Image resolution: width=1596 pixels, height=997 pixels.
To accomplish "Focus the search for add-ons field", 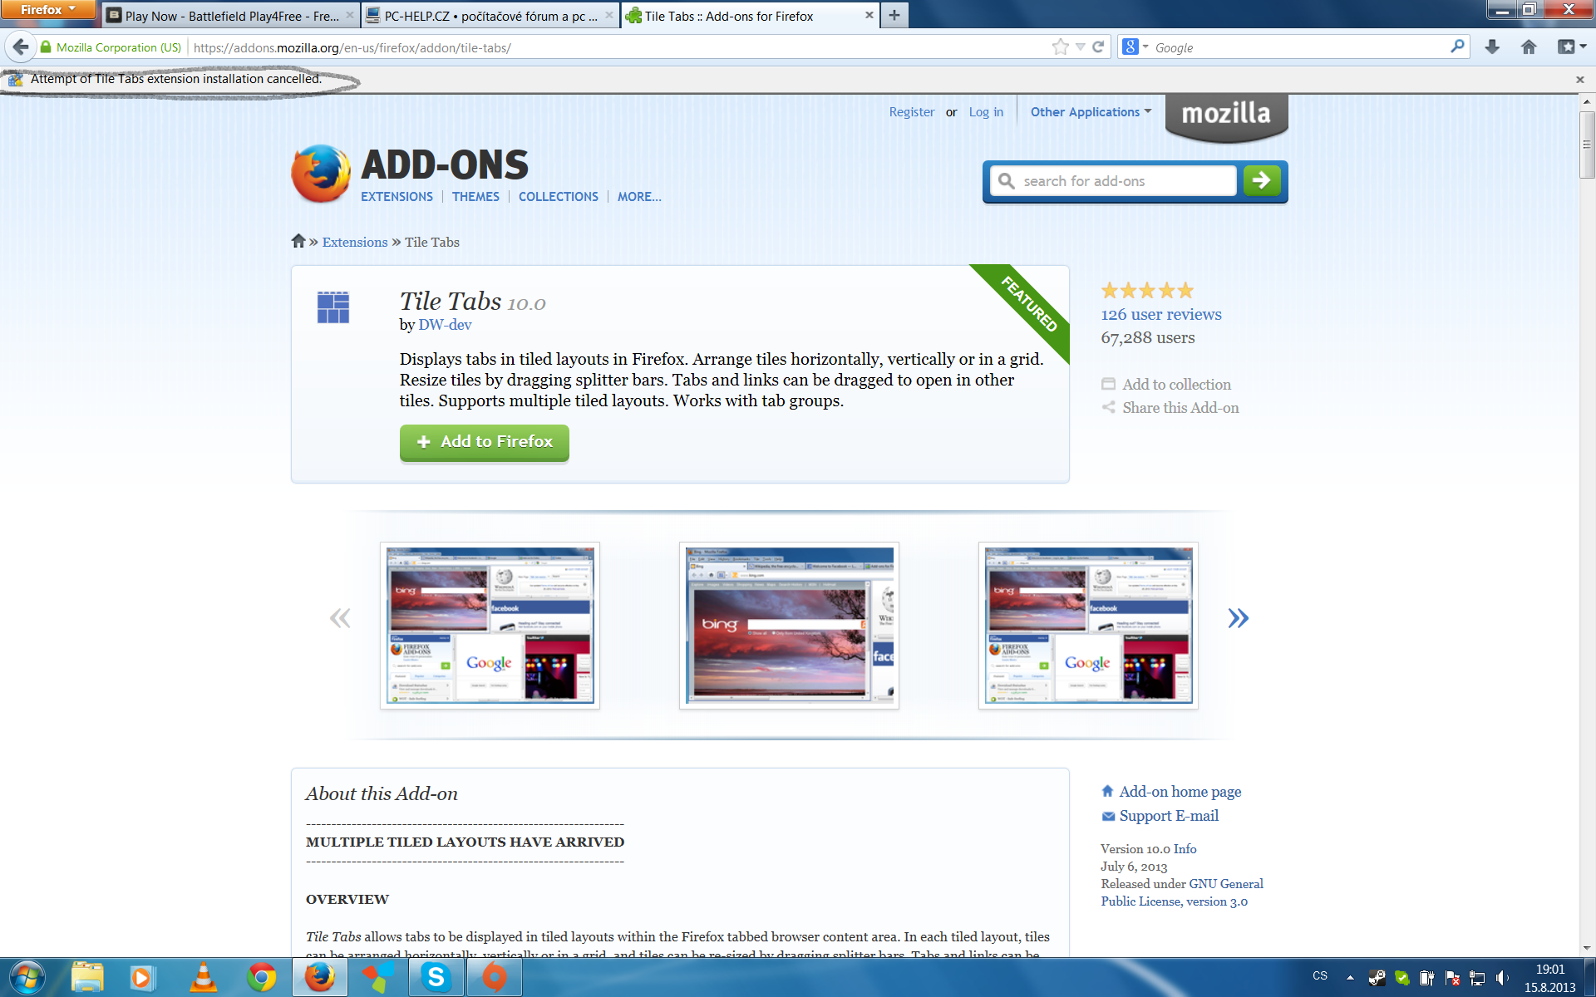I will 1114,181.
